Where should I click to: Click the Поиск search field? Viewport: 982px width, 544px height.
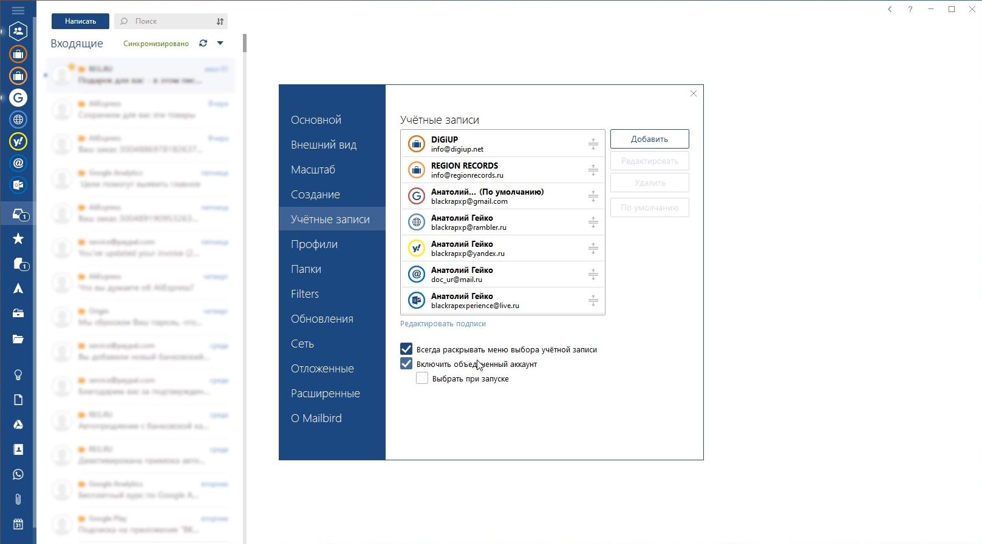click(x=171, y=21)
